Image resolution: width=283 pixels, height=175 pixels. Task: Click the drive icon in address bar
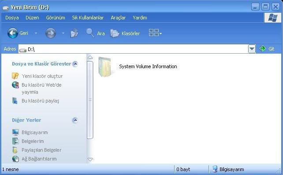click(23, 50)
